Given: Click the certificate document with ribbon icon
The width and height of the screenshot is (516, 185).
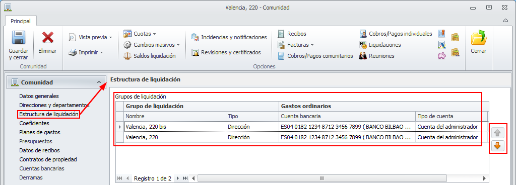Looking at the screenshot, I should [441, 34].
